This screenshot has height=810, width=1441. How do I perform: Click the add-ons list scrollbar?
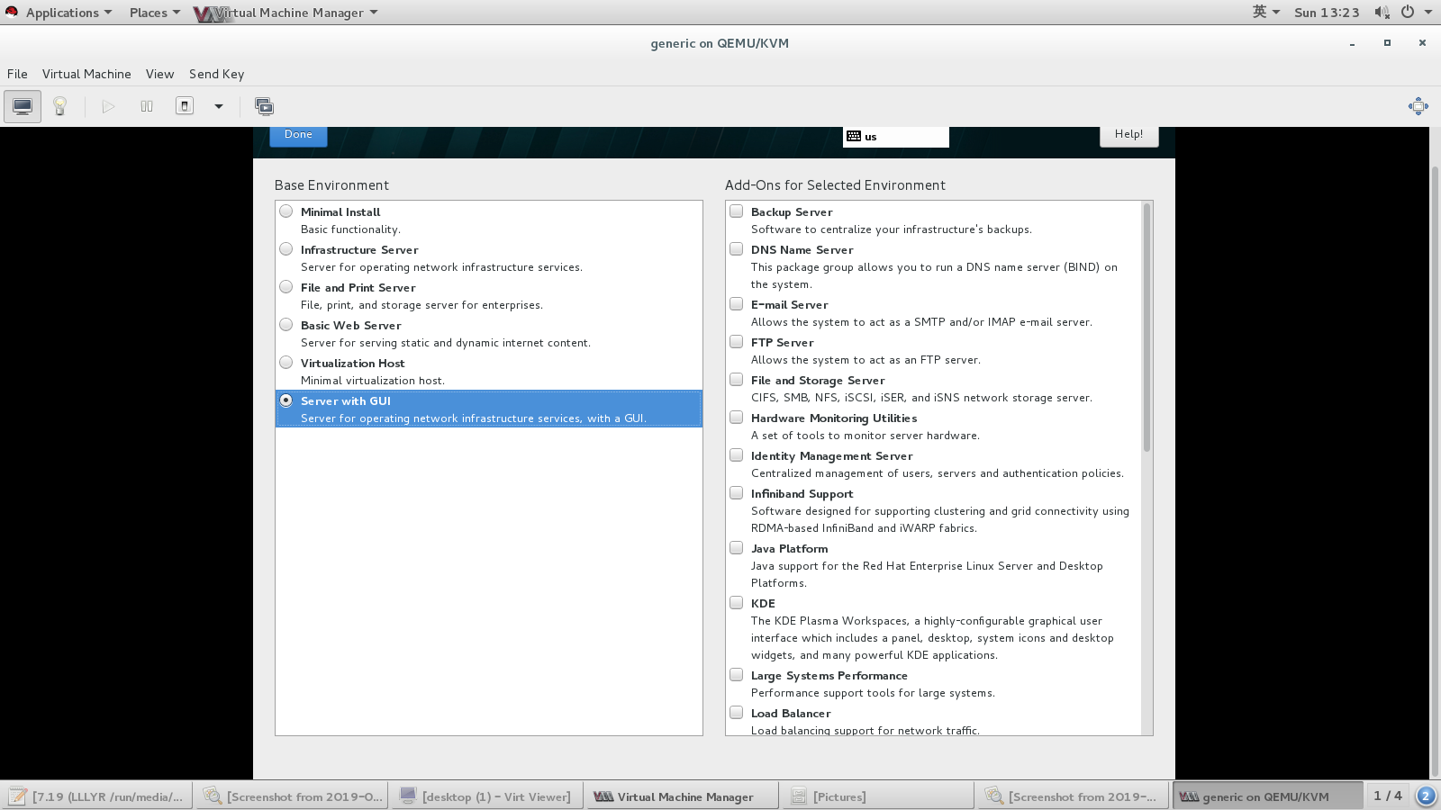(1146, 328)
